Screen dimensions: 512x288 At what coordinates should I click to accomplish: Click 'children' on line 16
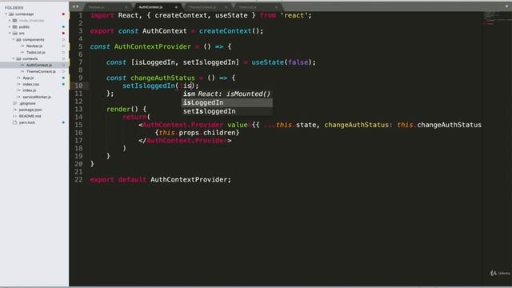click(x=219, y=133)
